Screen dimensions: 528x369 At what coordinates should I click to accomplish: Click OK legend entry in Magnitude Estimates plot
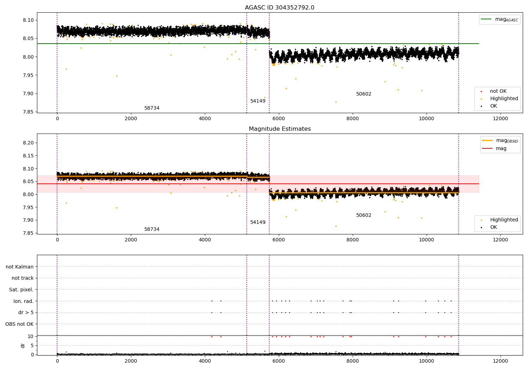(x=494, y=227)
